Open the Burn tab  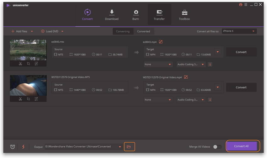[x=136, y=15]
